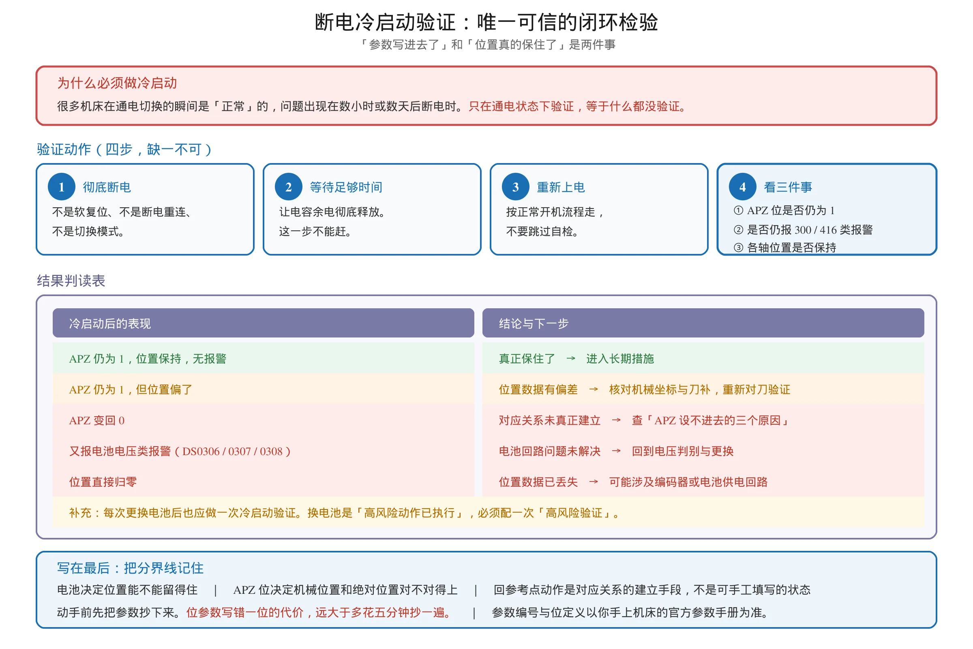
Task: Click the heading 写在最后：把分界线记住
Action: tap(130, 568)
